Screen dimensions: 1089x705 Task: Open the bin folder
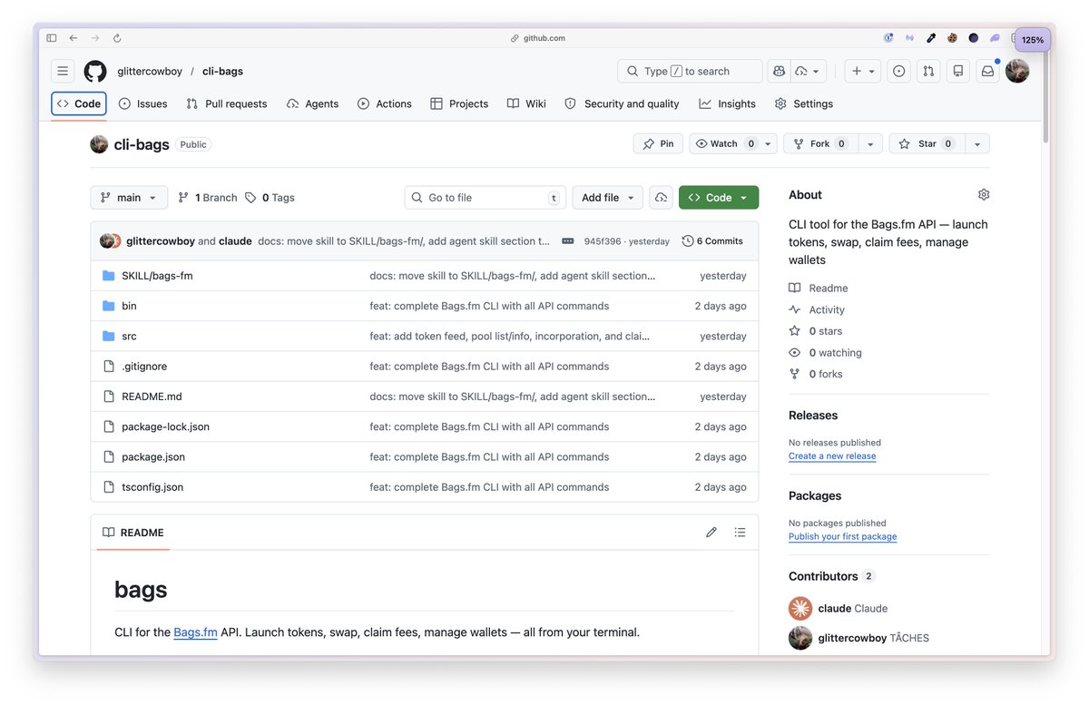coord(129,306)
